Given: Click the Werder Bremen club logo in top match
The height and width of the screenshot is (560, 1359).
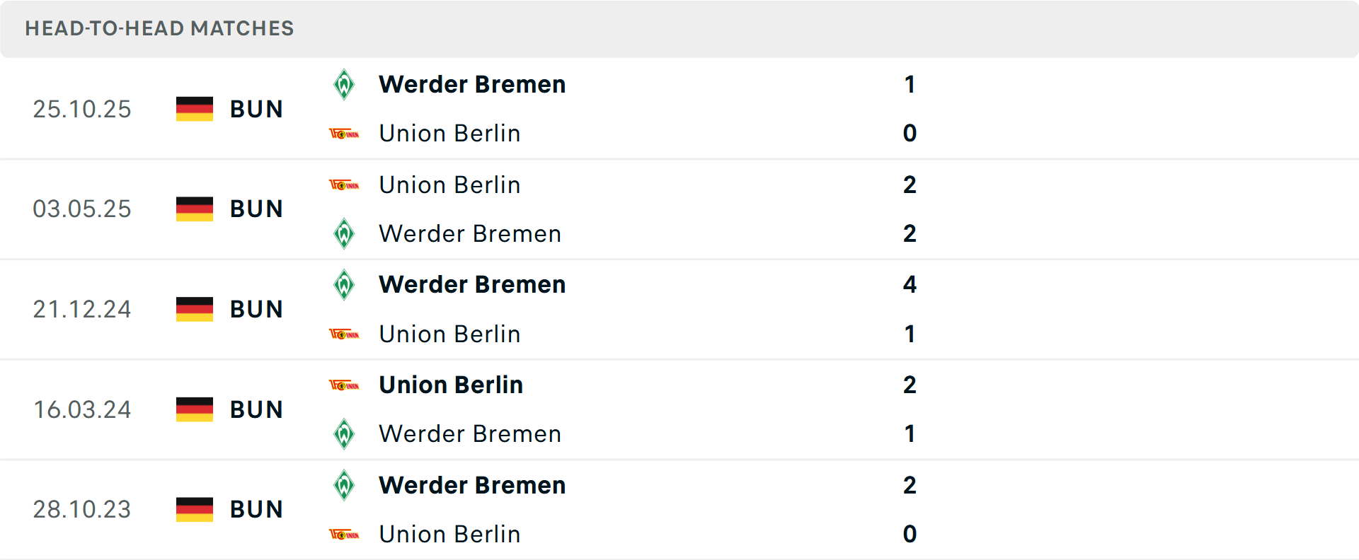Looking at the screenshot, I should click(344, 84).
